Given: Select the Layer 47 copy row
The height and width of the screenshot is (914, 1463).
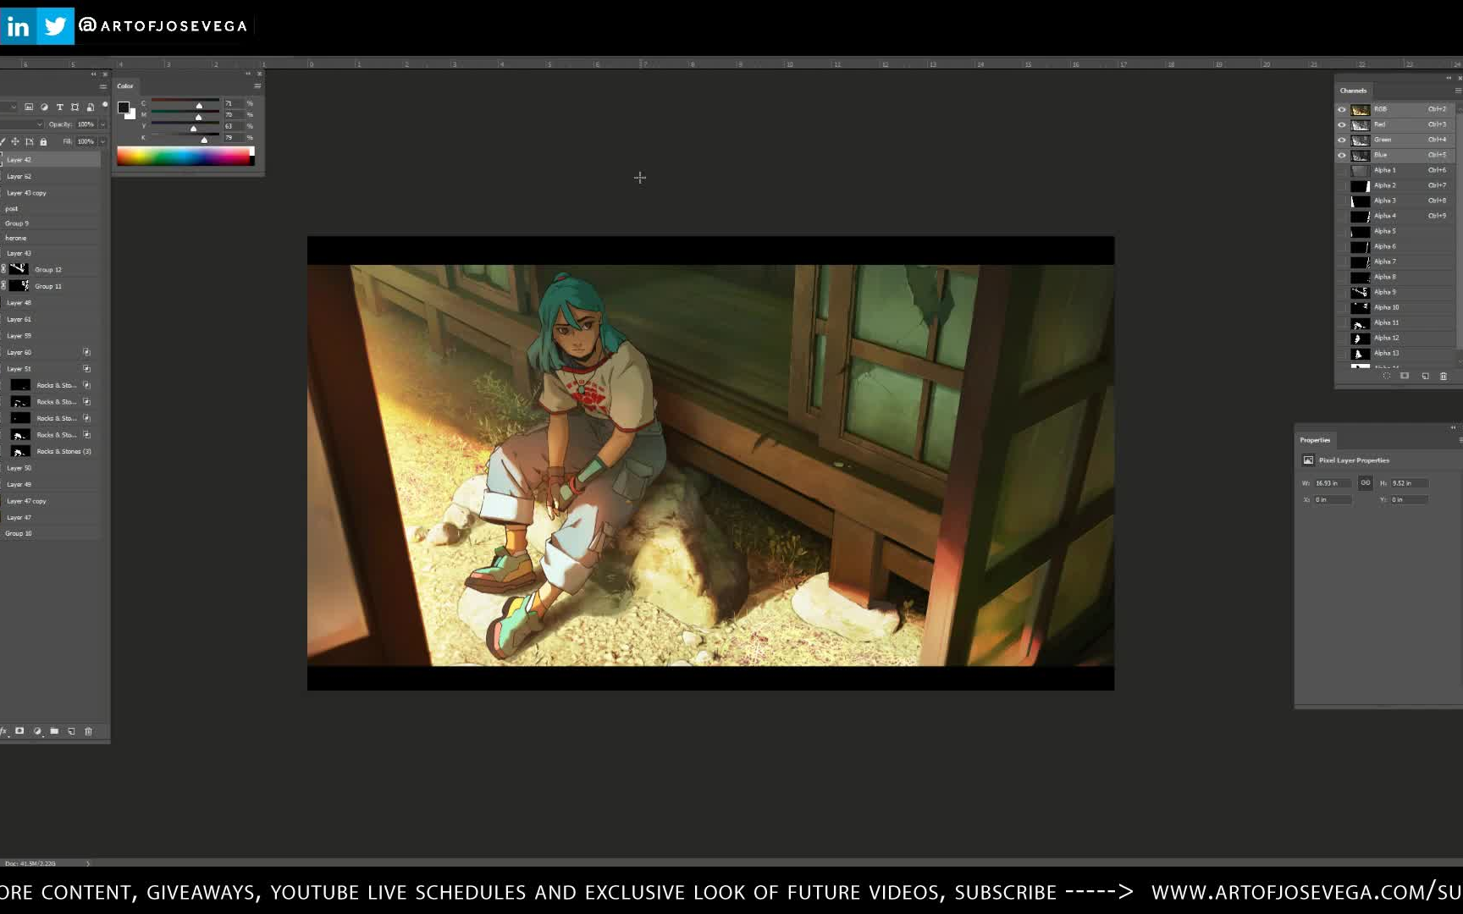Looking at the screenshot, I should click(x=51, y=501).
